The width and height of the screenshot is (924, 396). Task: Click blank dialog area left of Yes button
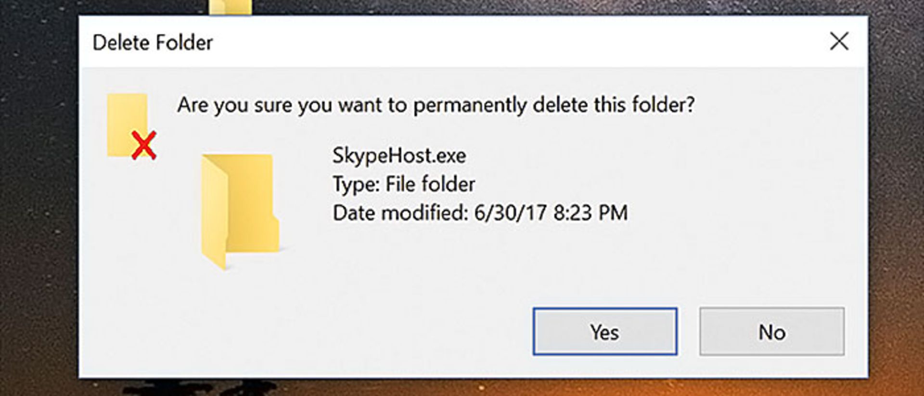[308, 332]
